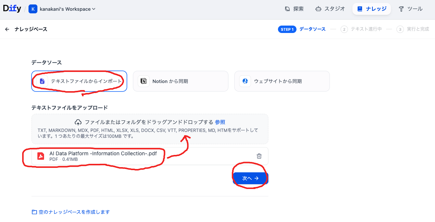Click the テキスト進行中 step label
The image size is (435, 222).
[366, 29]
